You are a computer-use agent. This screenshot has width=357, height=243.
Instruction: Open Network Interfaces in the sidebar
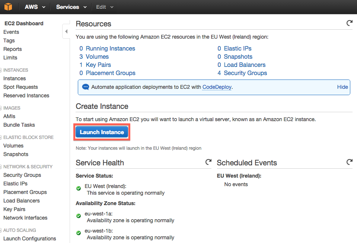coord(25,218)
